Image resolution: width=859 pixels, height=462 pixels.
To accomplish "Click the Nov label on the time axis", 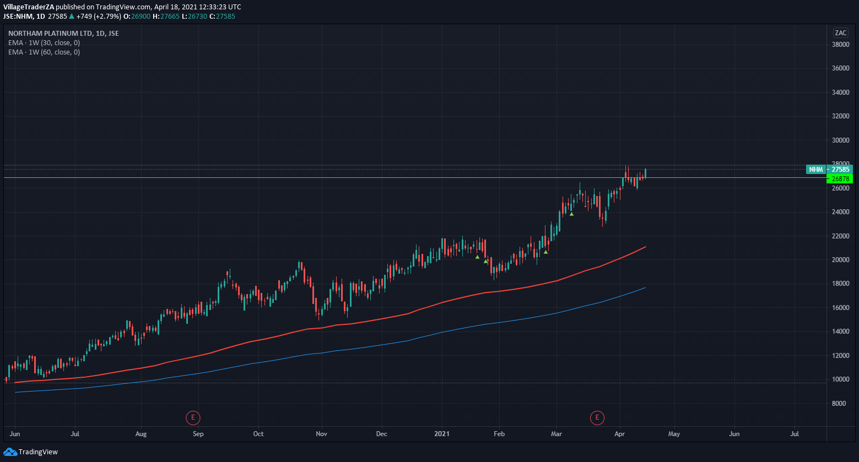I will tap(321, 434).
